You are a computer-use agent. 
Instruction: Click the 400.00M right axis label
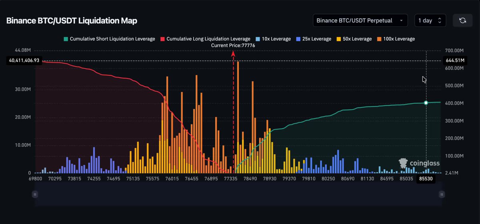(x=454, y=103)
